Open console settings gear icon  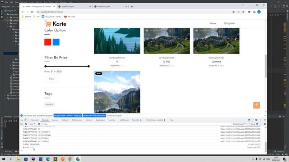coord(265,124)
